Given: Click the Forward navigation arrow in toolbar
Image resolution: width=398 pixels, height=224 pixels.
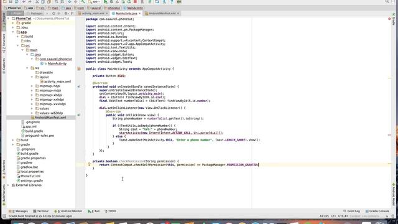Looking at the screenshot, I should click(76, 1).
